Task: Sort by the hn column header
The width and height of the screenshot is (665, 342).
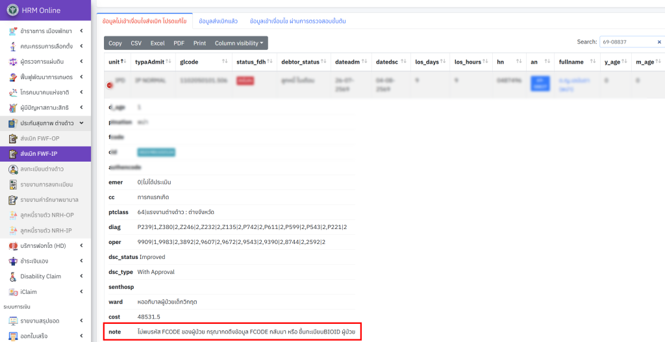Action: (509, 62)
